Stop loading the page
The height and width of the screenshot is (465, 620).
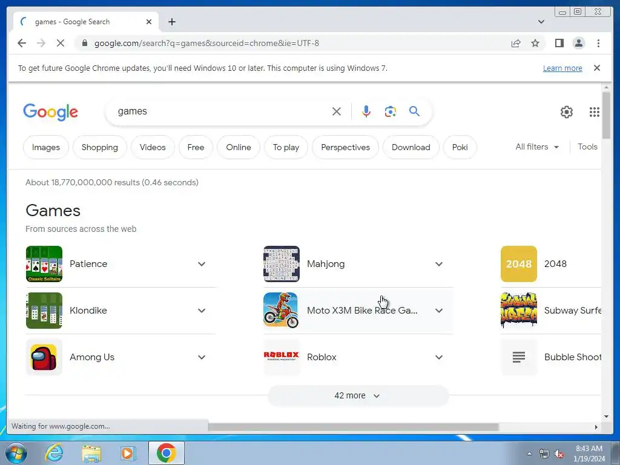pyautogui.click(x=60, y=43)
